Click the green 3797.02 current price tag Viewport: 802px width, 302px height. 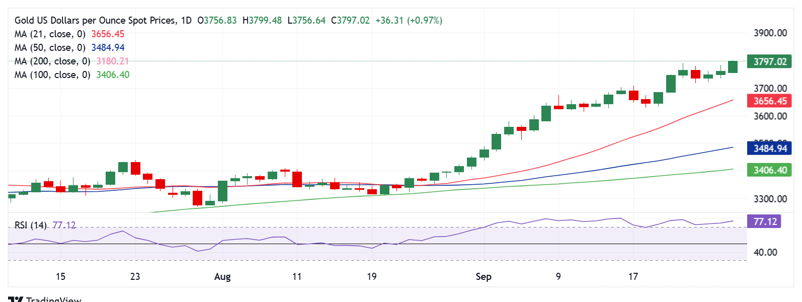769,62
